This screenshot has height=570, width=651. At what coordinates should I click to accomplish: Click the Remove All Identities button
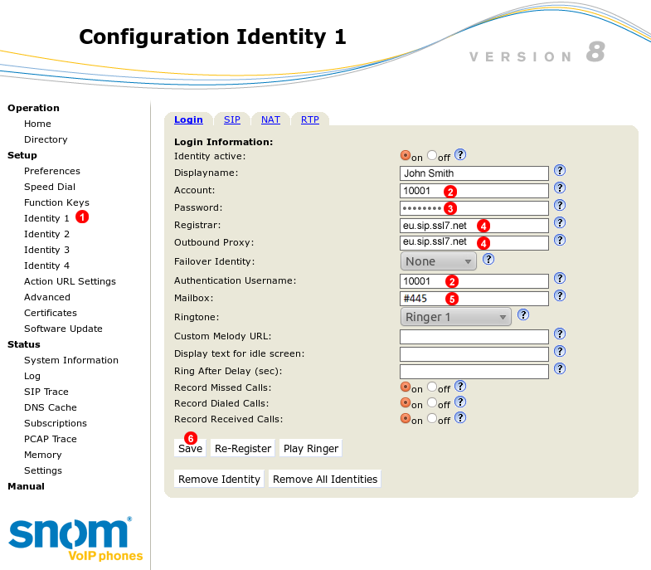pos(325,479)
